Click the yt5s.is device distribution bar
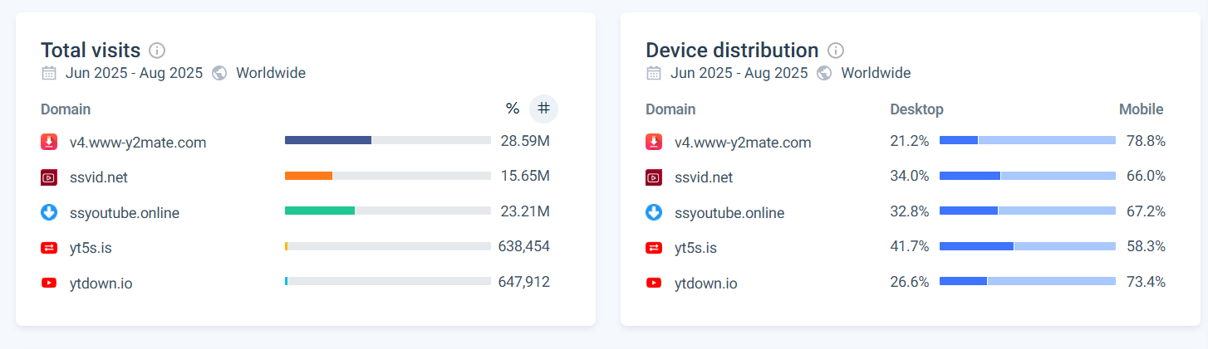This screenshot has width=1208, height=349. coord(1027,246)
